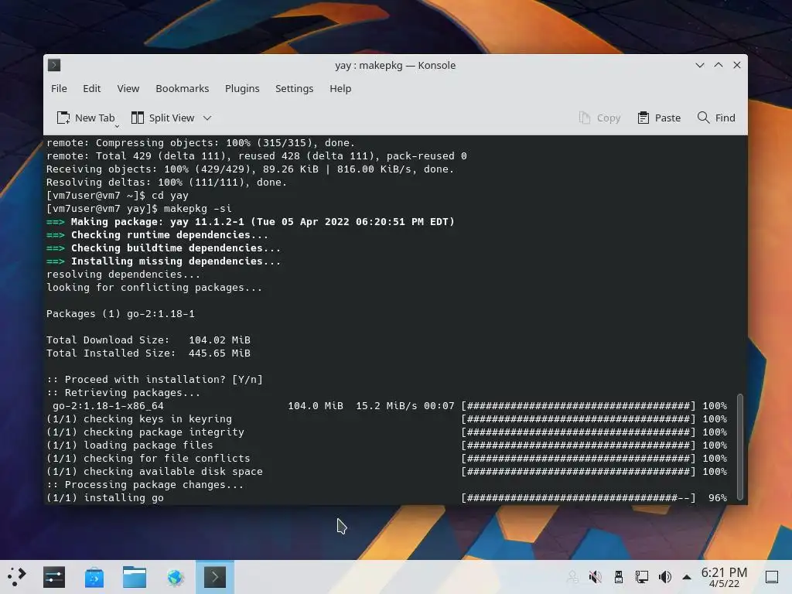Open the Settings menu
Viewport: 792px width, 594px height.
pyautogui.click(x=294, y=88)
